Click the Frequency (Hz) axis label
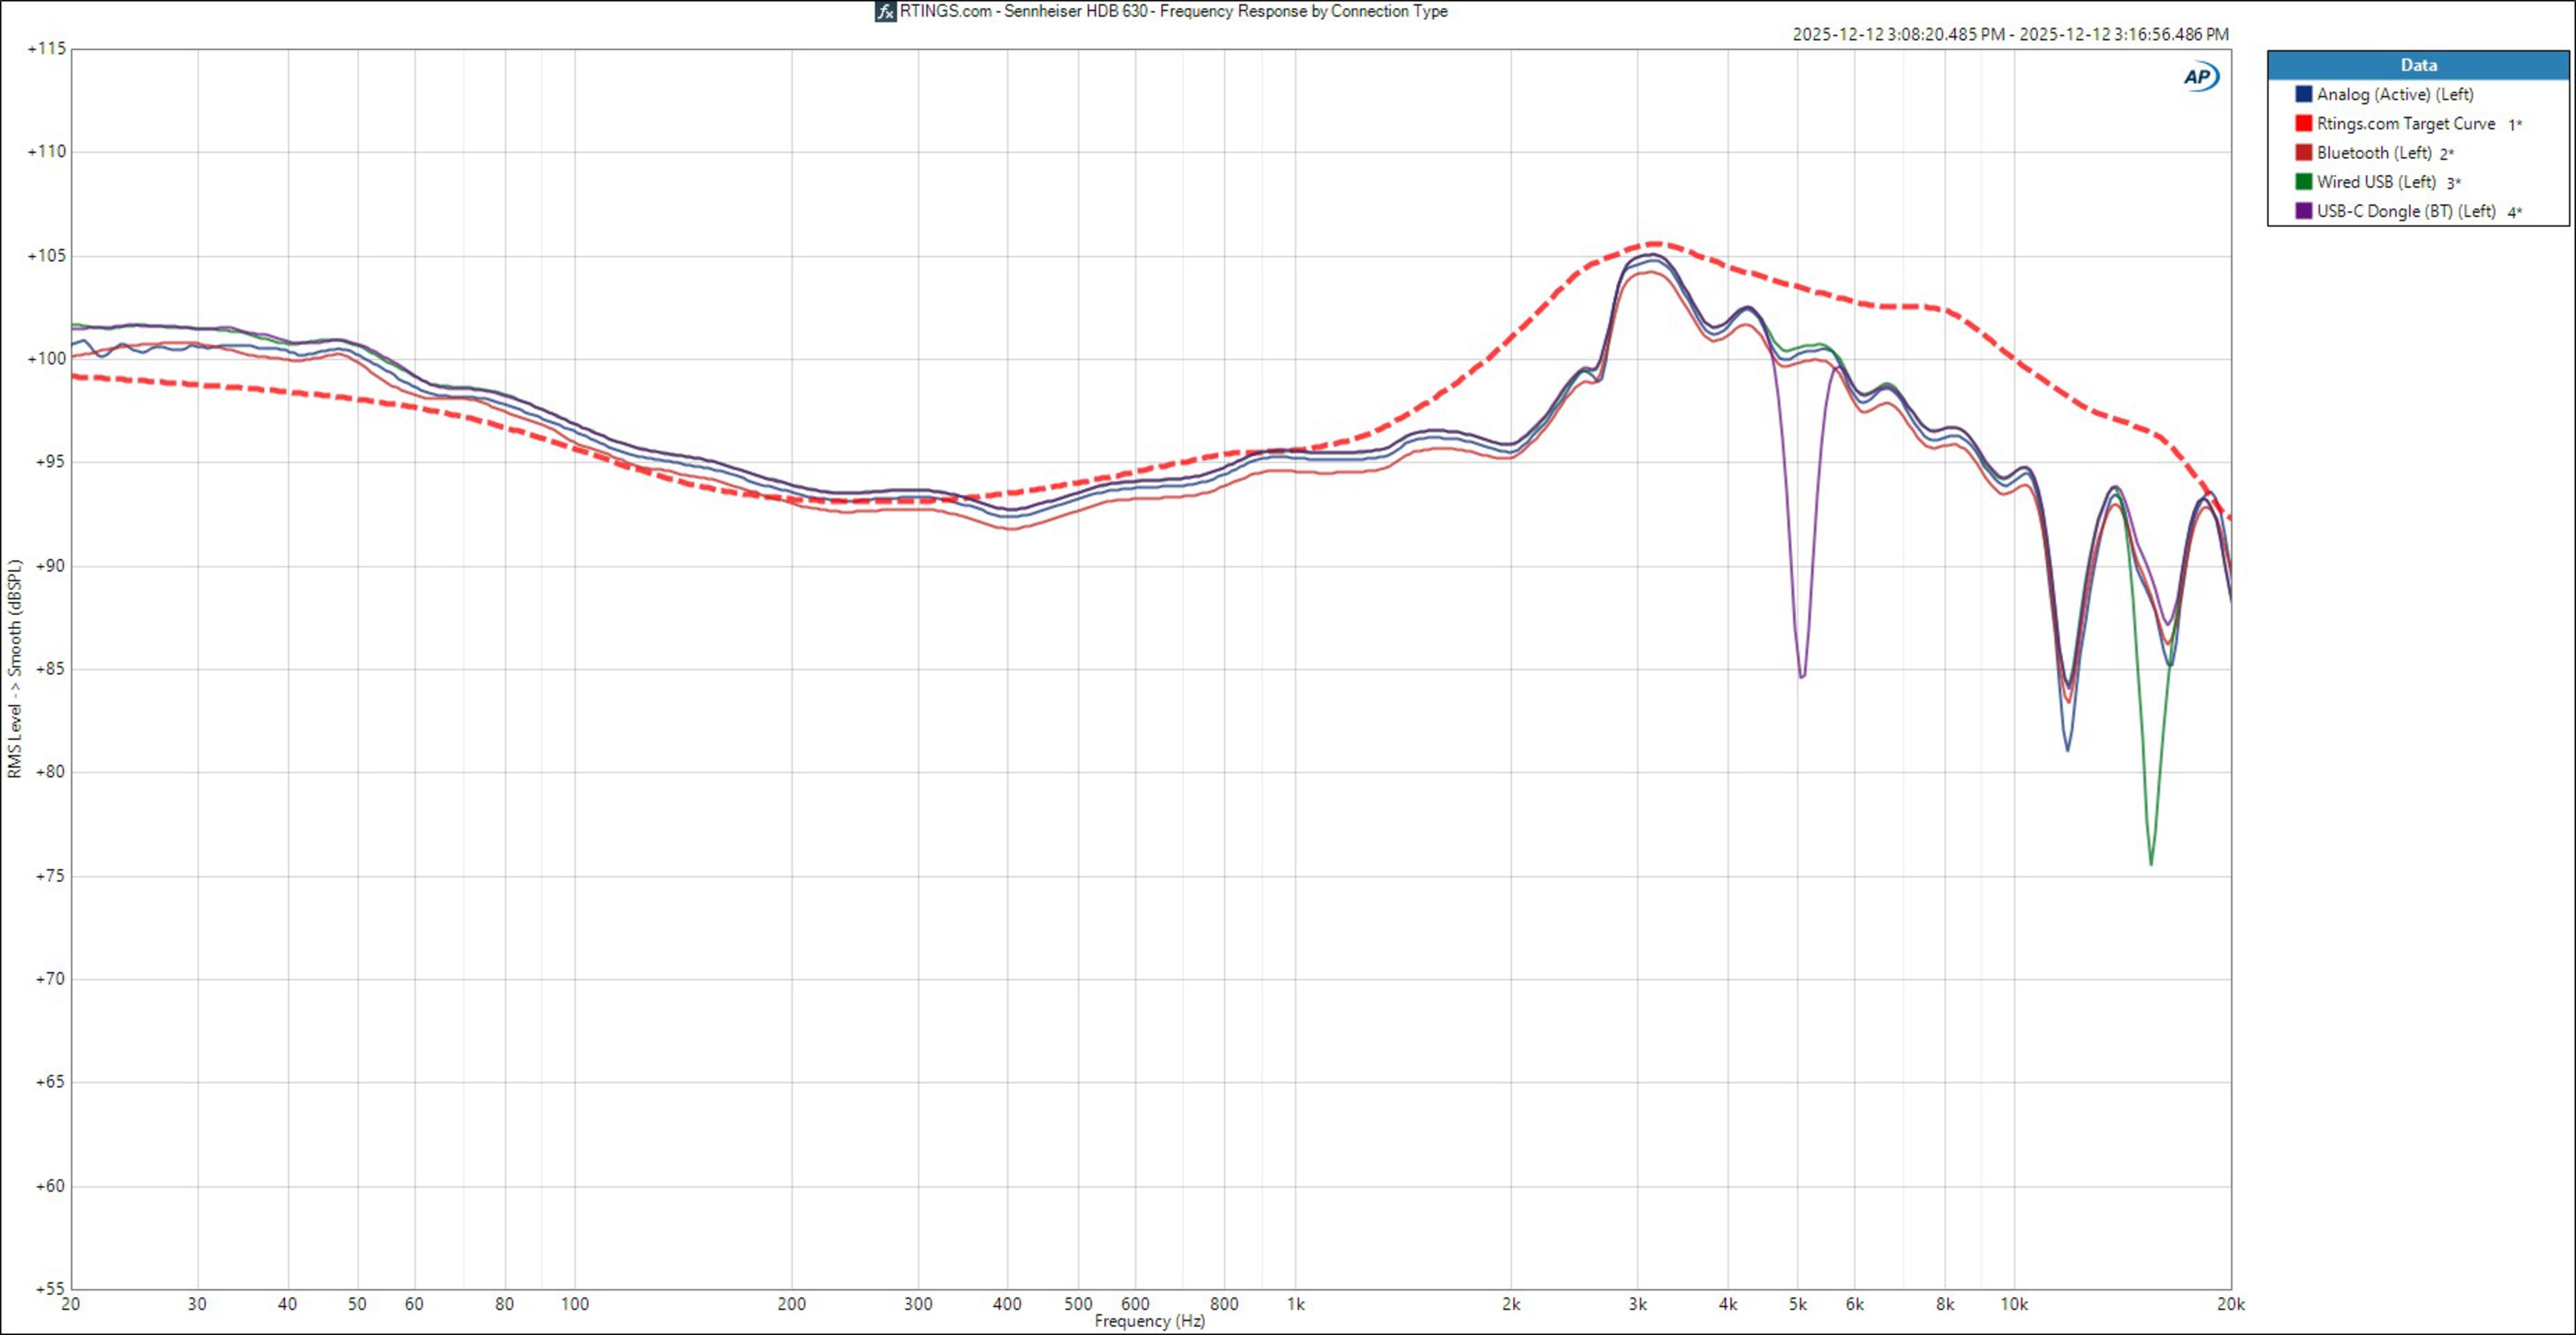The image size is (2576, 1335). [x=1149, y=1321]
